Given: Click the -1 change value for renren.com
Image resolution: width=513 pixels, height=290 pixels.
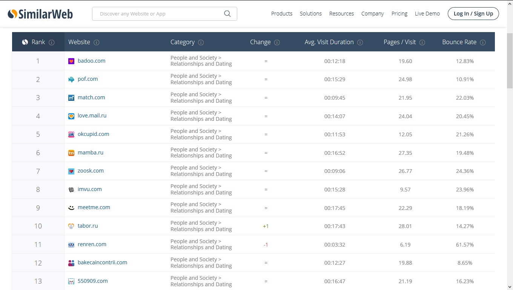Looking at the screenshot, I should pyautogui.click(x=266, y=245).
